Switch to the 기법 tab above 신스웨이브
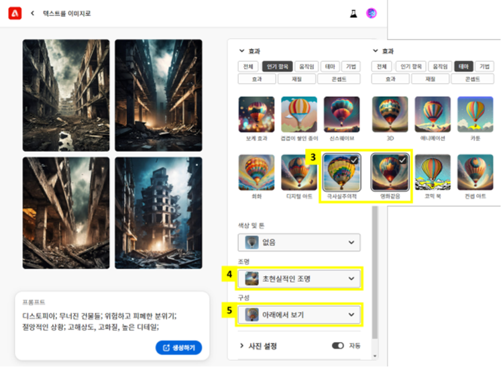 351,66
